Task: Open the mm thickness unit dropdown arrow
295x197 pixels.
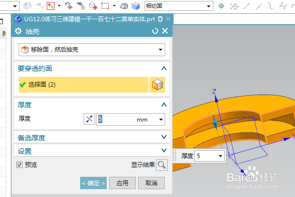Action: click(161, 120)
